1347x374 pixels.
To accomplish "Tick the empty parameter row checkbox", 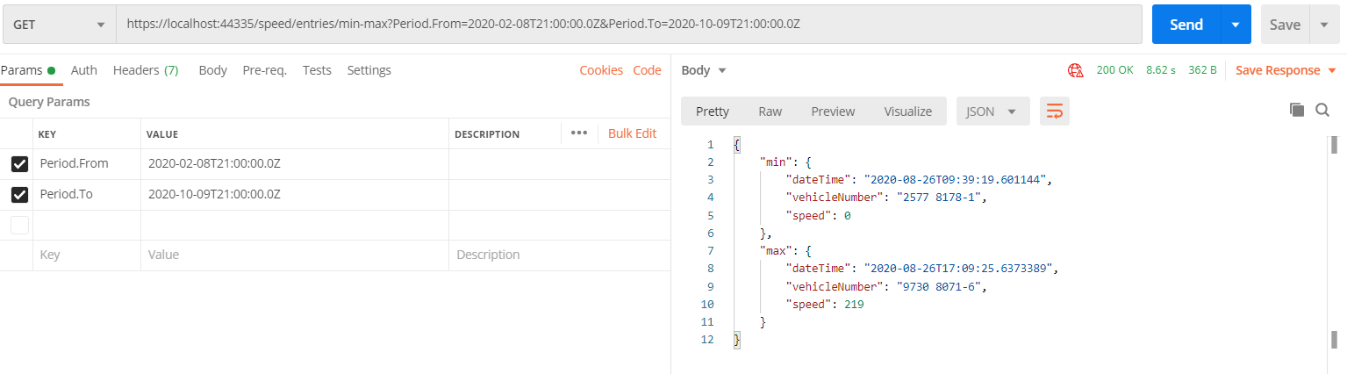I will [x=19, y=226].
